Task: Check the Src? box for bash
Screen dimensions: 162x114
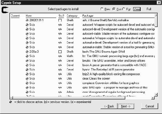Action: pyautogui.click(x=60, y=52)
